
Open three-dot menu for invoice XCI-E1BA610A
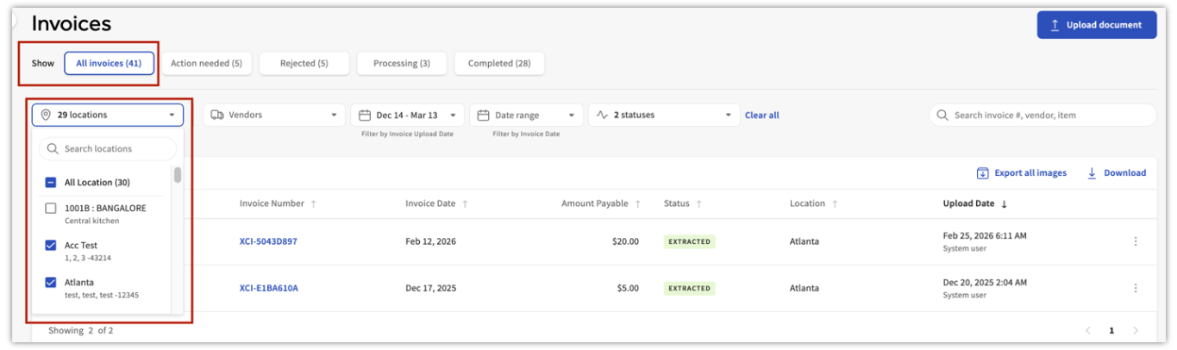pyautogui.click(x=1136, y=288)
